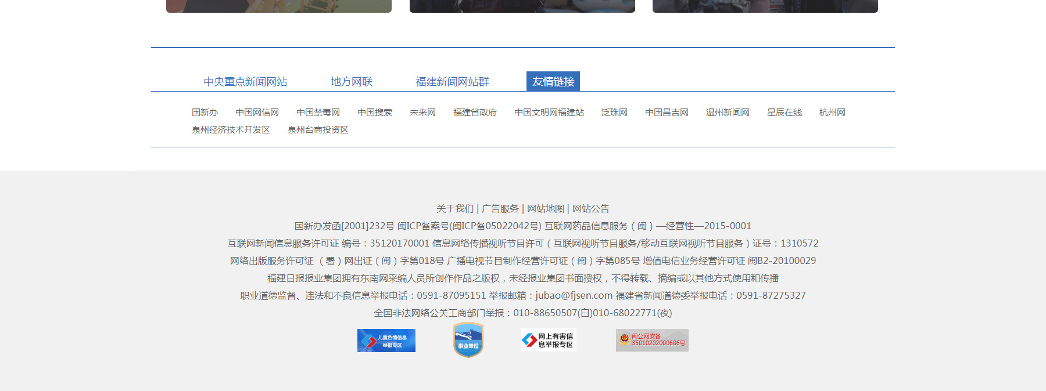Image resolution: width=1046 pixels, height=391 pixels.
Task: Click the 网上有害信息举报专区 badge
Action: pos(549,340)
